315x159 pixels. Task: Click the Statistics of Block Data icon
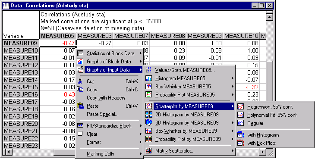80,53
